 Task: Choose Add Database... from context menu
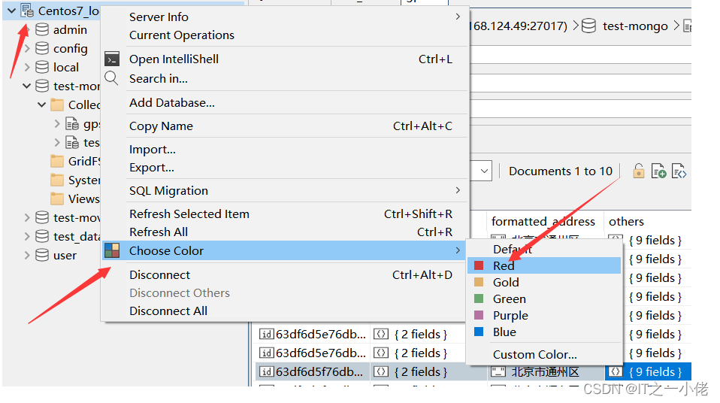pos(284,102)
